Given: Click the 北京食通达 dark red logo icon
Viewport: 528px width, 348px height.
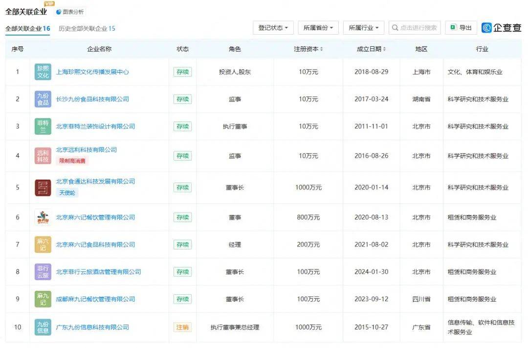Looking at the screenshot, I should pyautogui.click(x=43, y=187).
